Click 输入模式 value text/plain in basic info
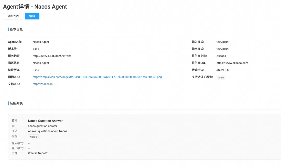 [x=222, y=42]
